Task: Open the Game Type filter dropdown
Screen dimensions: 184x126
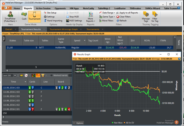Action: point(107,17)
